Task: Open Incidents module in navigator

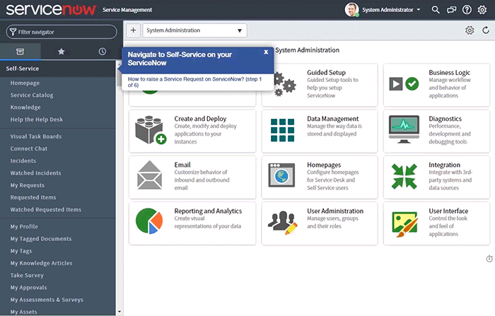Action: point(23,160)
